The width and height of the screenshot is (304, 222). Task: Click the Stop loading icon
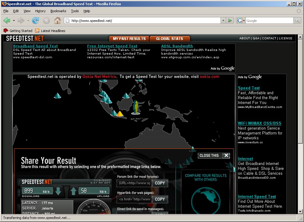point(46,20)
